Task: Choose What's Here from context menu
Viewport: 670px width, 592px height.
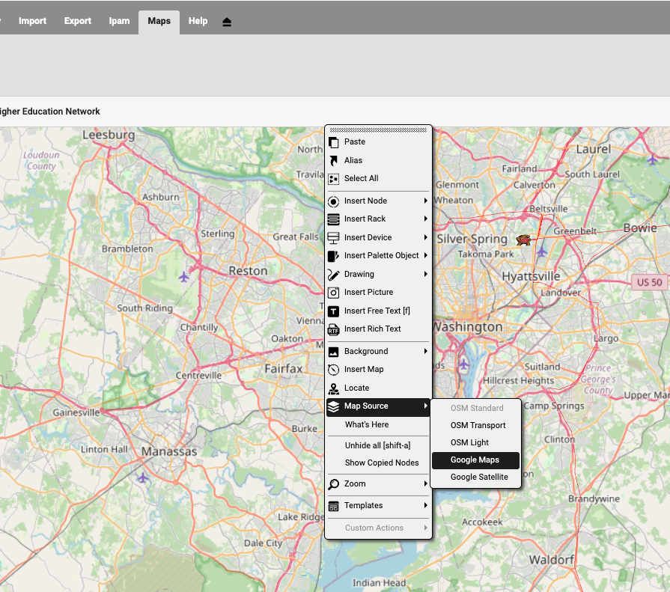Action: (367, 424)
